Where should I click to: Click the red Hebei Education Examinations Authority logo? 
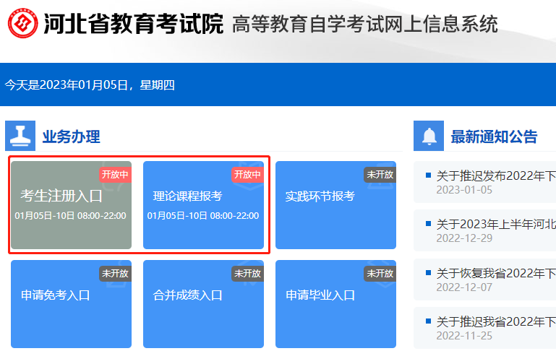pos(23,23)
